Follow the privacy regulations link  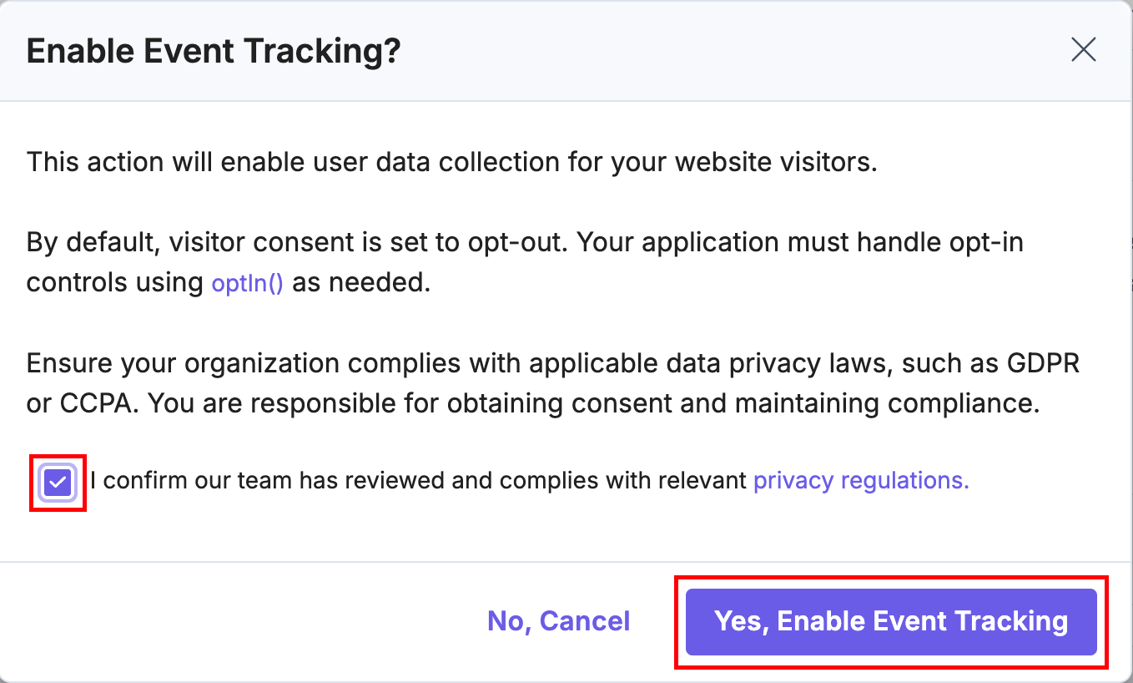860,481
